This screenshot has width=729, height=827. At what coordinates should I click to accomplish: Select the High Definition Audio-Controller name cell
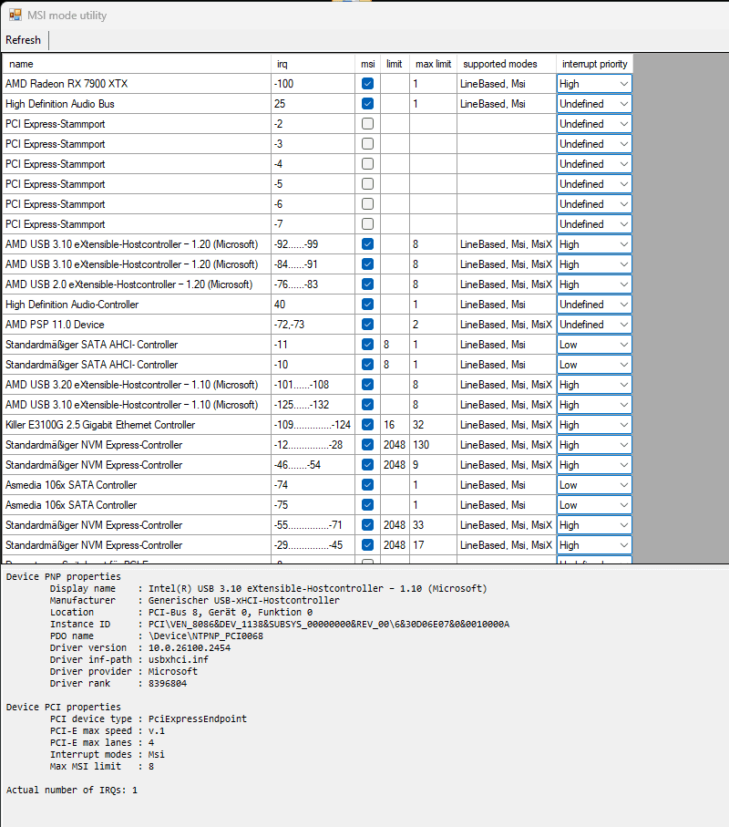[137, 304]
